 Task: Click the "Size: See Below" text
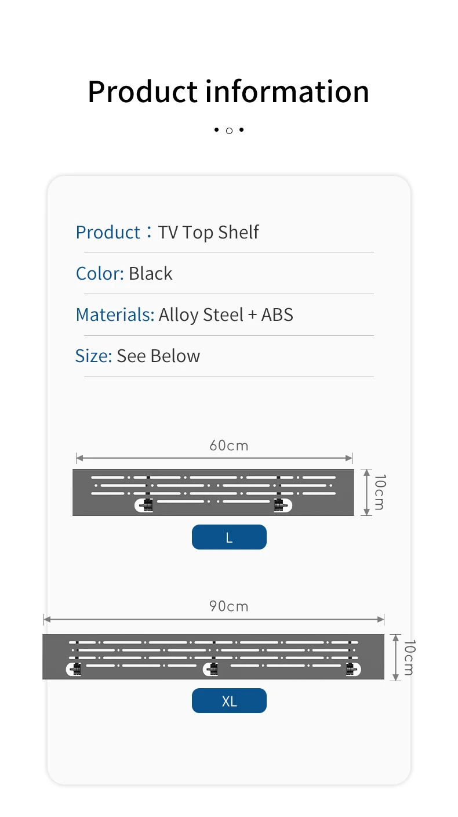pos(138,356)
